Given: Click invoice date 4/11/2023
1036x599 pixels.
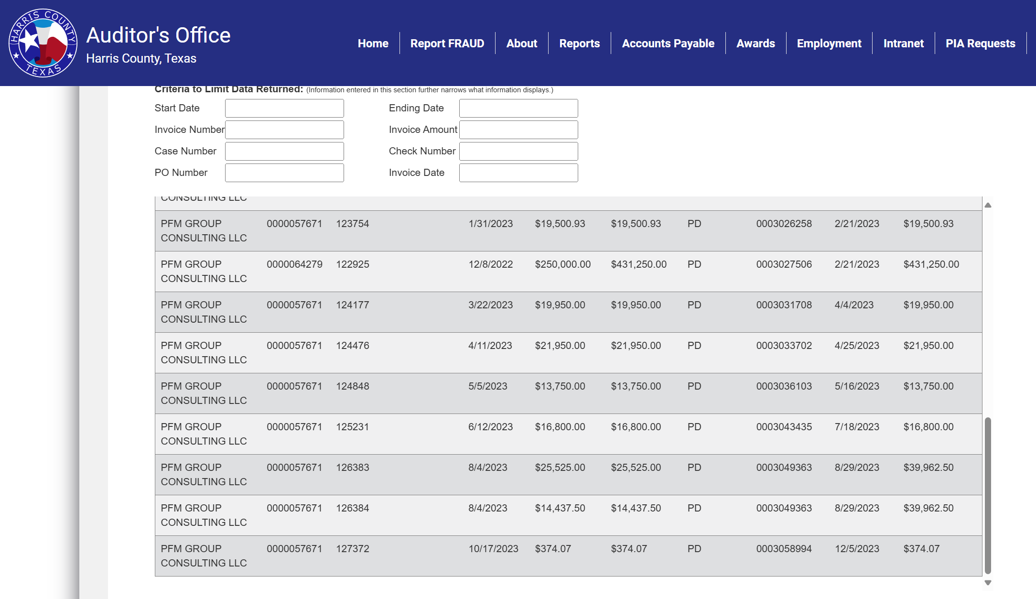Looking at the screenshot, I should (x=490, y=346).
